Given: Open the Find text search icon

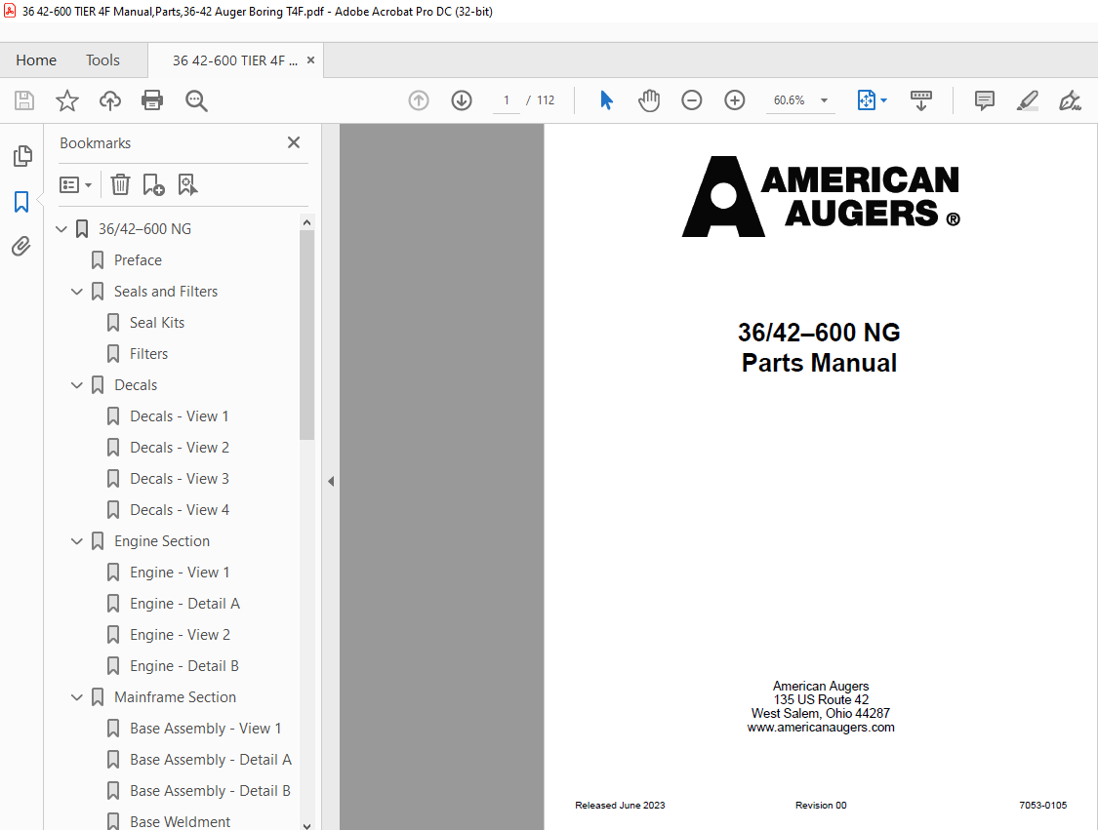Looking at the screenshot, I should point(196,100).
